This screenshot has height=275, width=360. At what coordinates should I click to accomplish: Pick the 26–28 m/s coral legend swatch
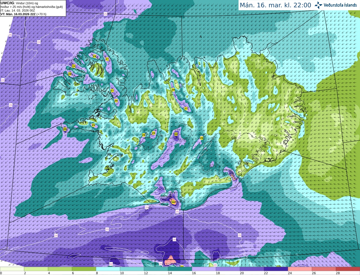(x=324, y=269)
